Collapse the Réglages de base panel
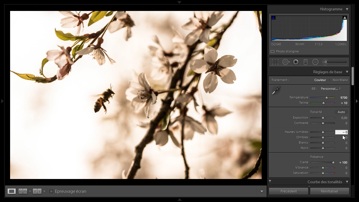The width and height of the screenshot is (359, 202). (347, 72)
